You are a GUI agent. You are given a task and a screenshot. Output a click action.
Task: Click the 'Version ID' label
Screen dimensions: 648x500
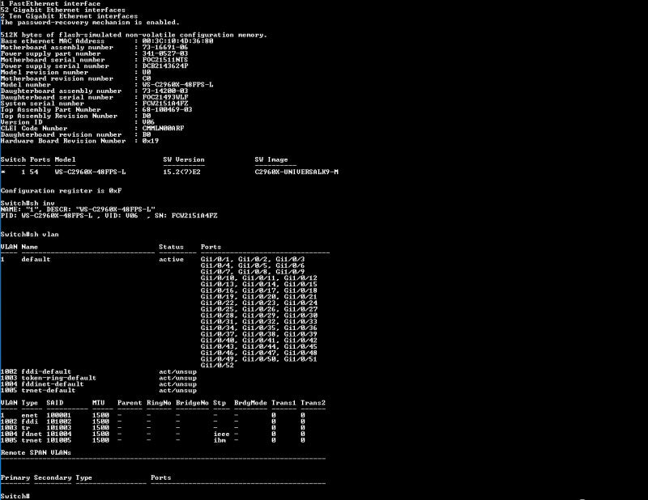tap(22, 122)
